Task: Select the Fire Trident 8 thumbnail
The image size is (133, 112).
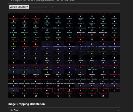Action: coord(24,90)
